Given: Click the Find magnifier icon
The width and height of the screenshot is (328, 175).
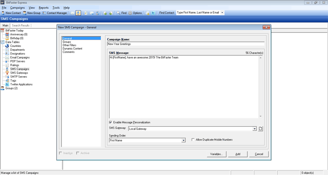Looking at the screenshot, I should pos(119,13).
